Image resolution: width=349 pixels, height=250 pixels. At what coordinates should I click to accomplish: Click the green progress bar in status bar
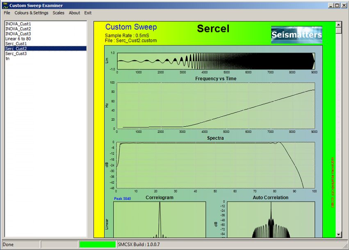coord(98,244)
